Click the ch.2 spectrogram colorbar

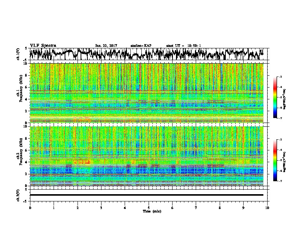click(x=275, y=160)
